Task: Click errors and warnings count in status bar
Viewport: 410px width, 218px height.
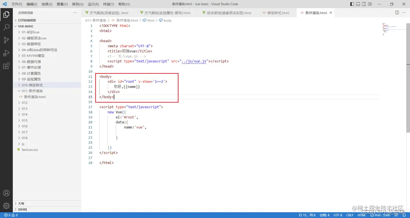Action: pyautogui.click(x=11, y=215)
